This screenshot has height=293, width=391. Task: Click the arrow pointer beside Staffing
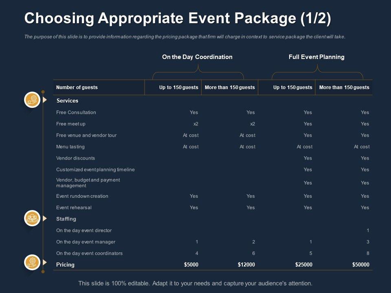[x=45, y=219]
